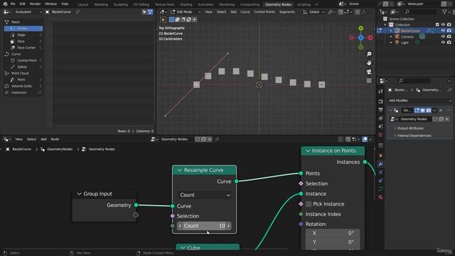The image size is (455, 256).
Task: Open the Modifiers wrench tab icon
Action: click(380, 164)
